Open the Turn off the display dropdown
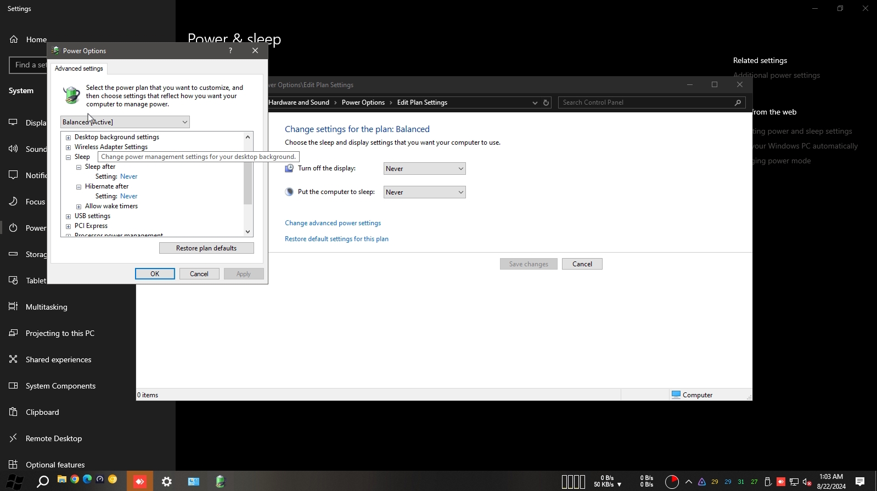The height and width of the screenshot is (491, 877). click(x=424, y=169)
